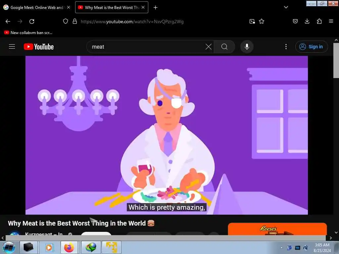Reload the current YouTube page
339x254 pixels.
pos(32,21)
